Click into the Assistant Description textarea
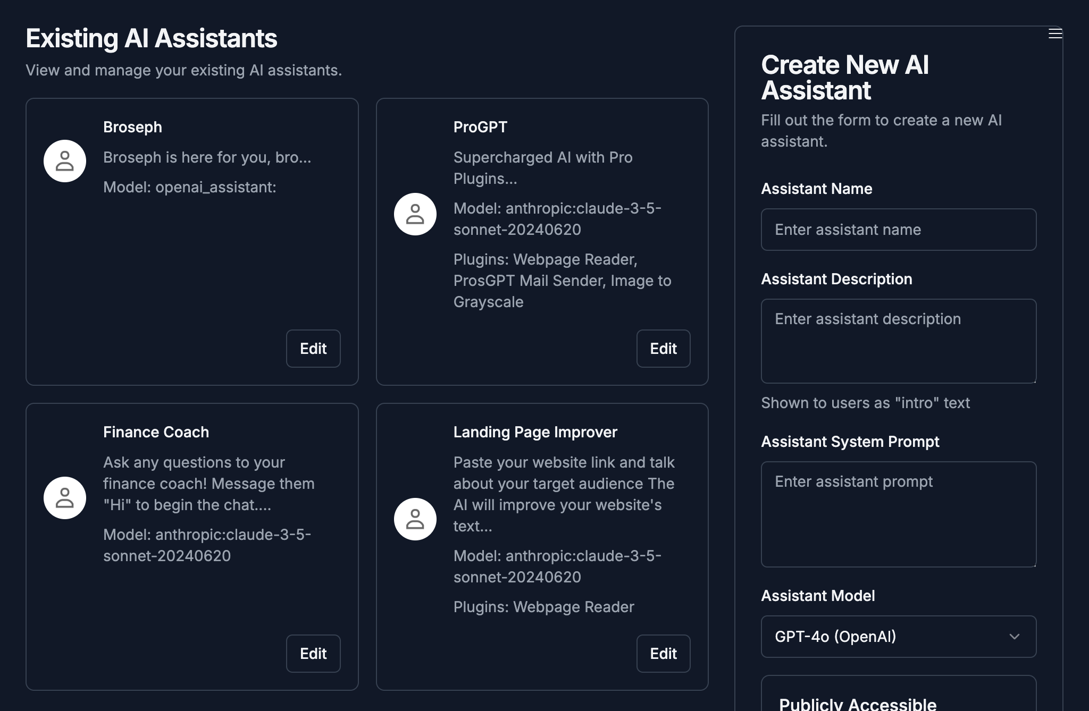This screenshot has width=1089, height=711. click(898, 341)
